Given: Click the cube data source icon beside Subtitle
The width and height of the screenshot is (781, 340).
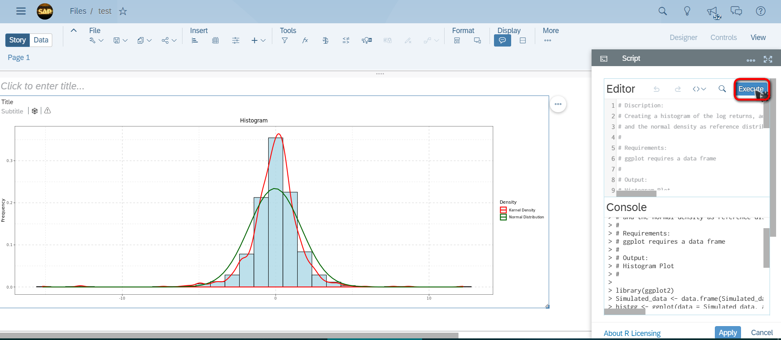Looking at the screenshot, I should [x=35, y=111].
